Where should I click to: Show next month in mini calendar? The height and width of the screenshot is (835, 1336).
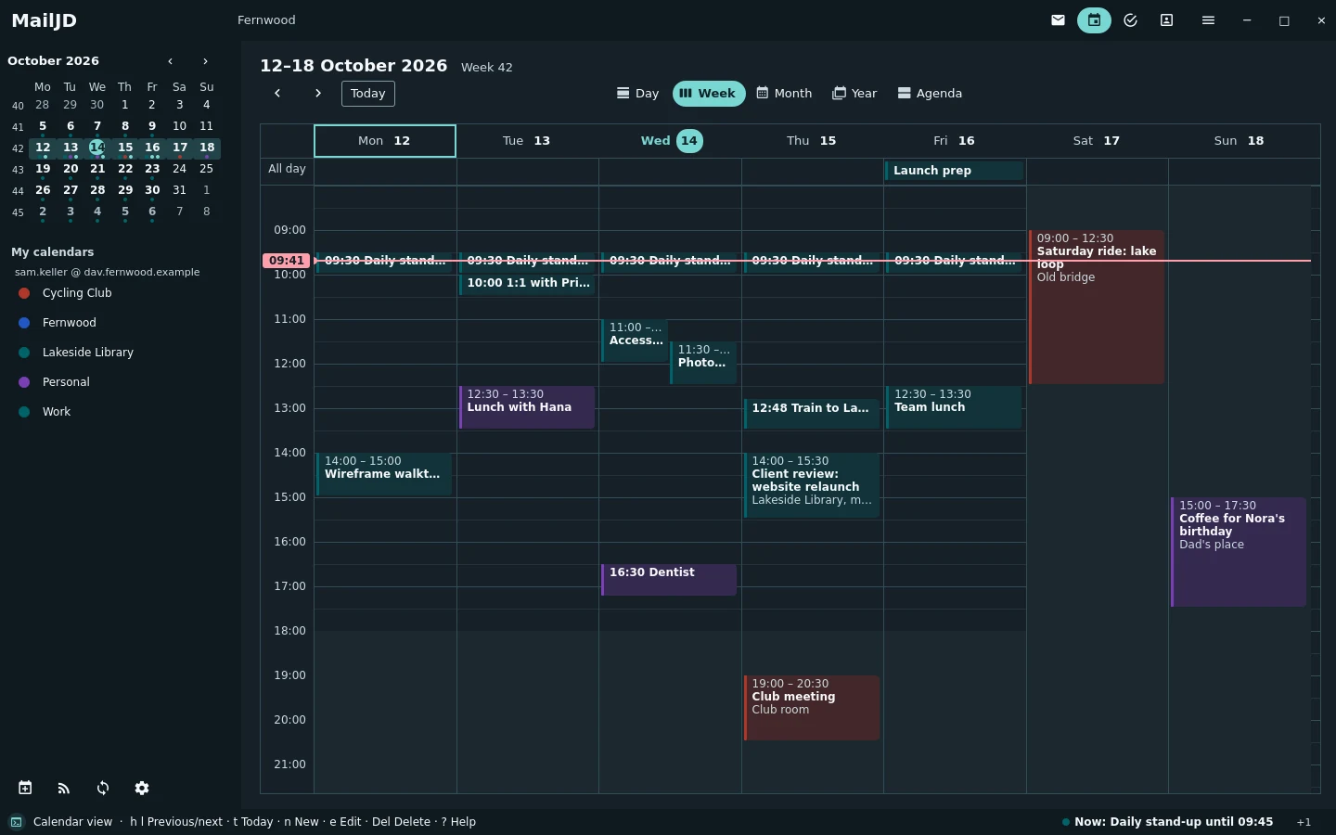[x=205, y=61]
